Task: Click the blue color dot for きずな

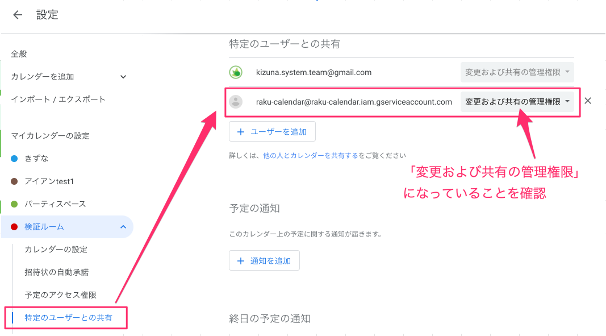Action: tap(14, 158)
